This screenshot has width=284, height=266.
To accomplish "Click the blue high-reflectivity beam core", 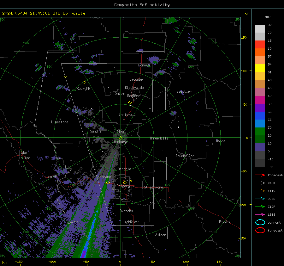I will (x=90, y=234).
